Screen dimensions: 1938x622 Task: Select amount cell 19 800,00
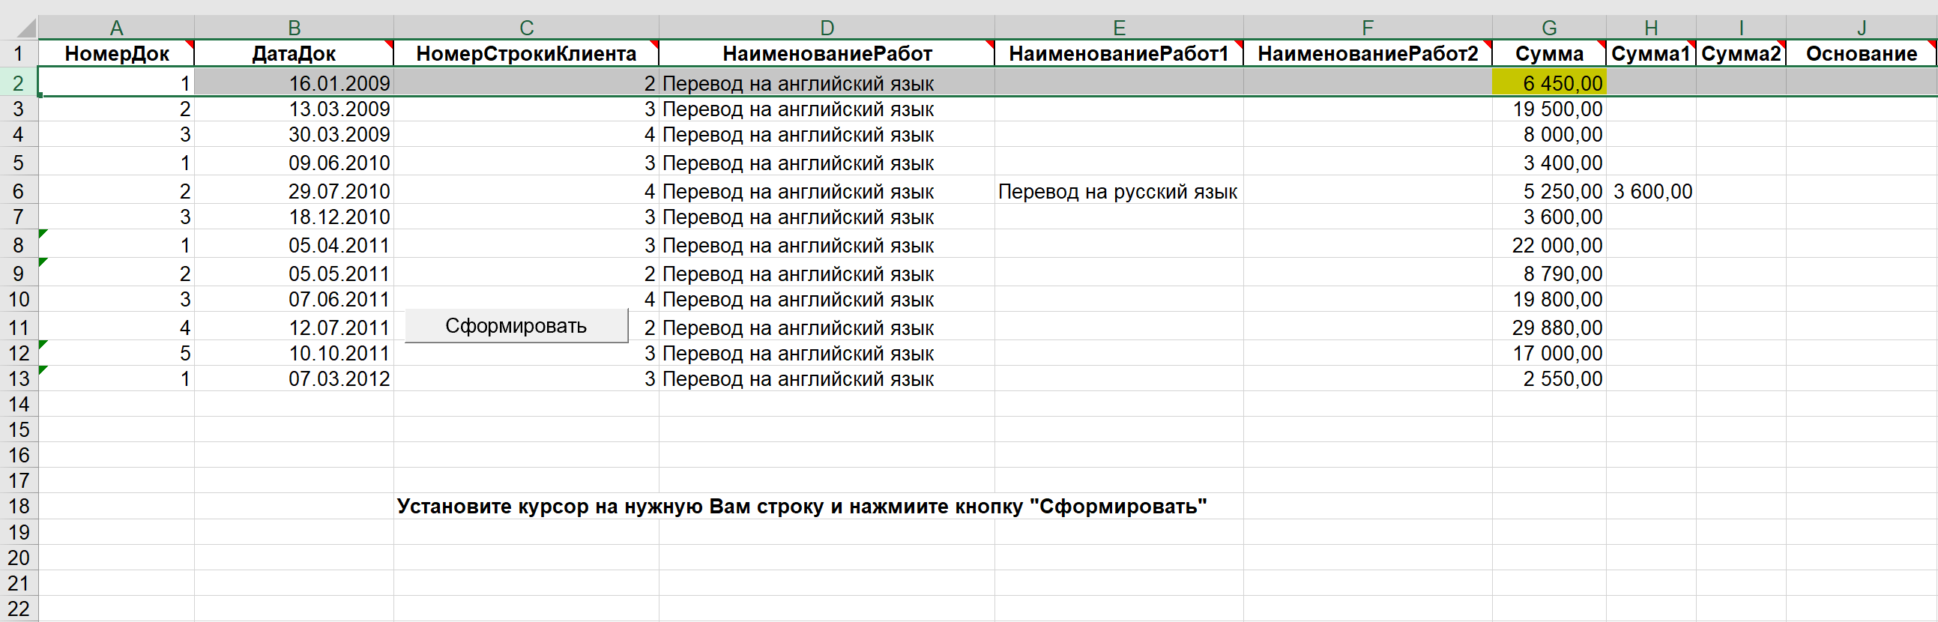tap(1549, 299)
